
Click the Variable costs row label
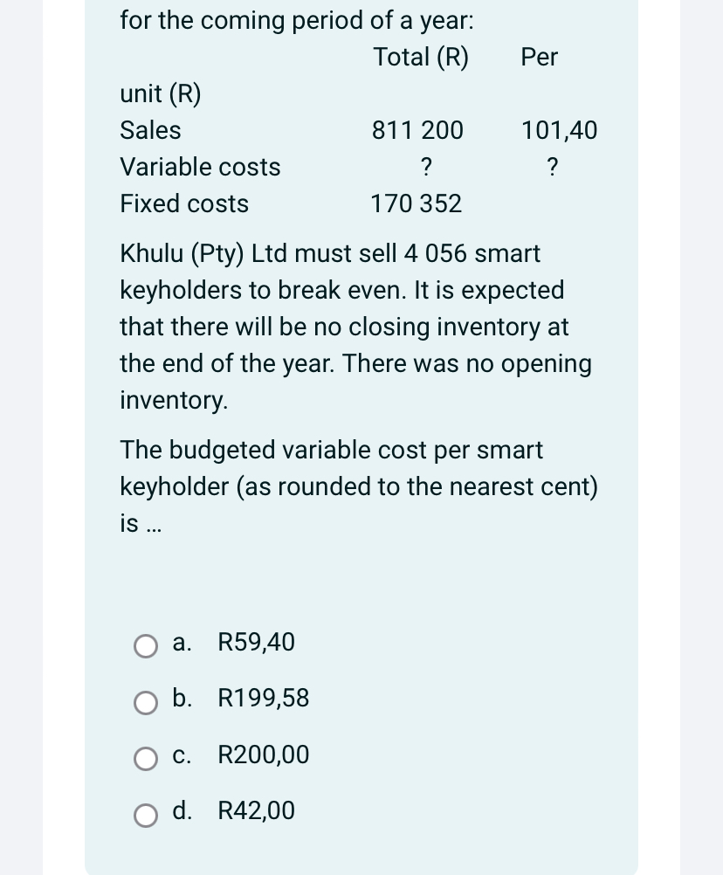tap(200, 167)
